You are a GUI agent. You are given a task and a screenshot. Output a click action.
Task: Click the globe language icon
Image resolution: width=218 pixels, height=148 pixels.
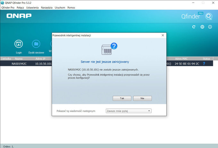202,27
